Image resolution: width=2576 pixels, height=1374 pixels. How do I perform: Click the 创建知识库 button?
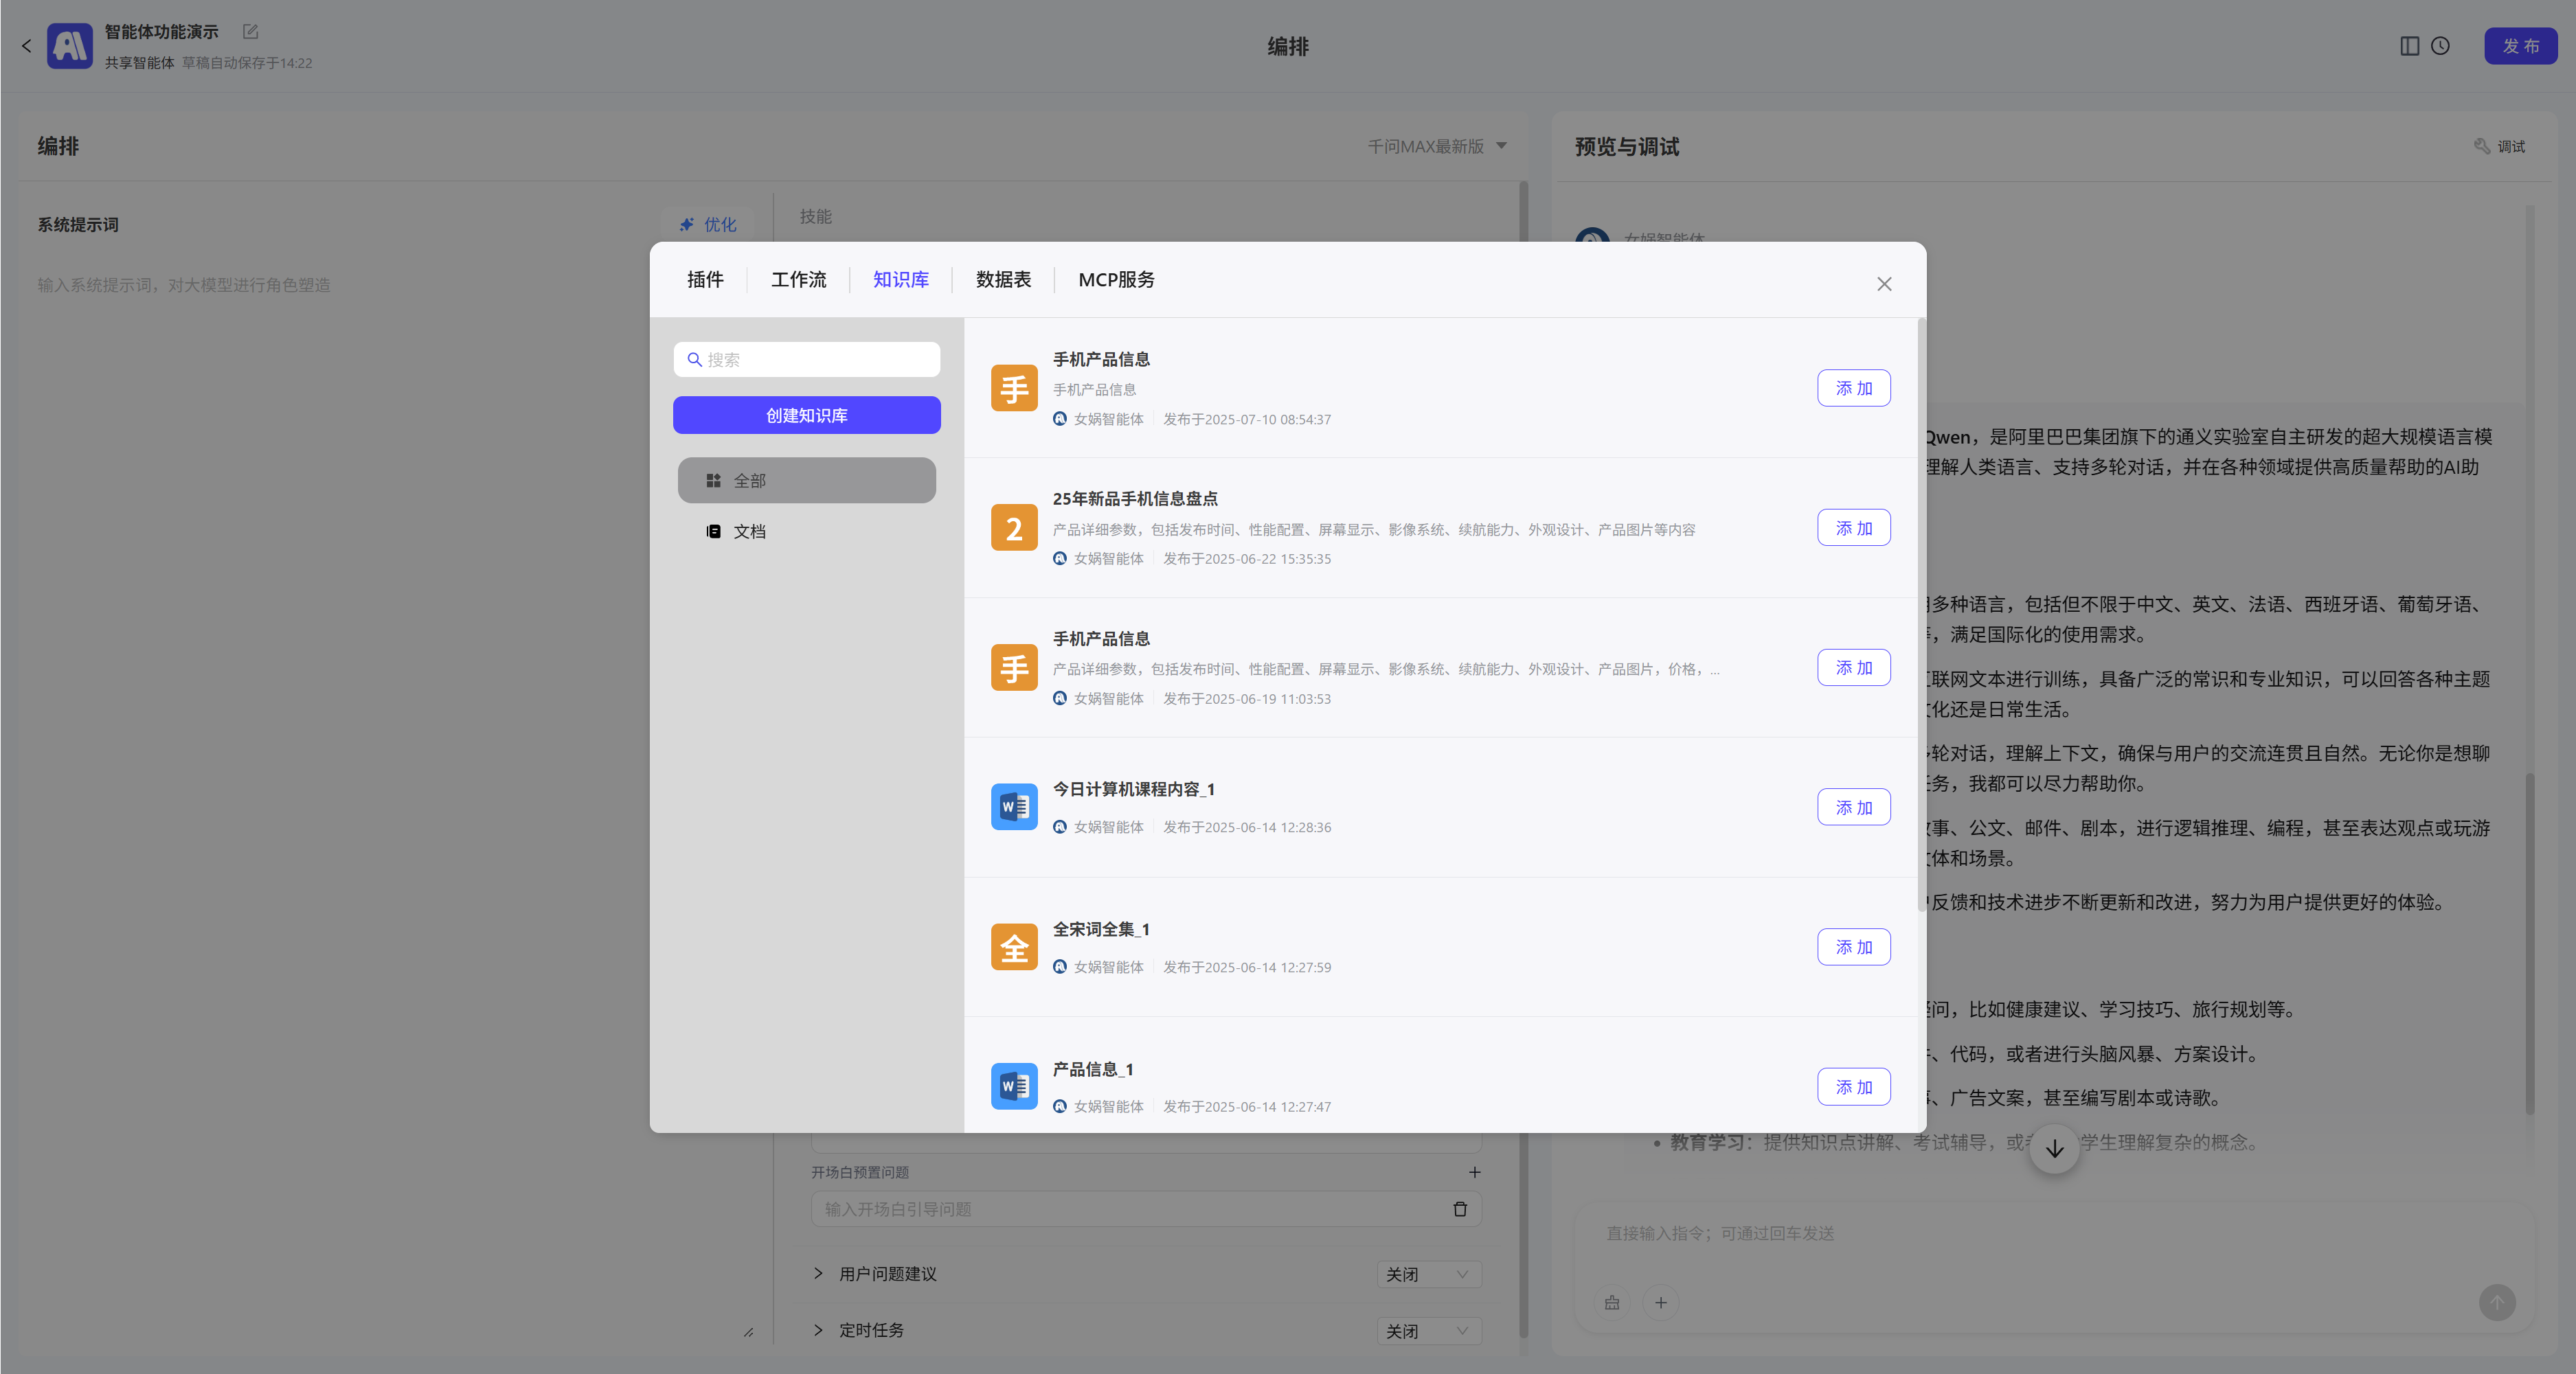(x=806, y=415)
